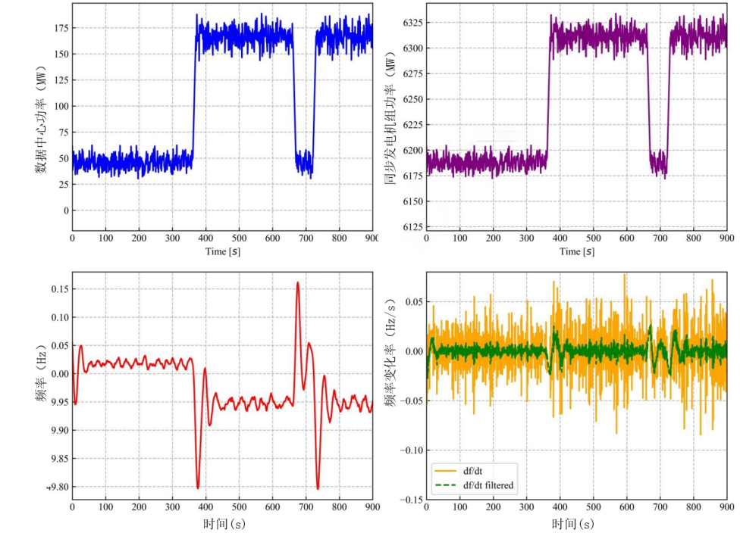
Task: Click "时间(s)" label under the red frequency plot
Action: [222, 523]
